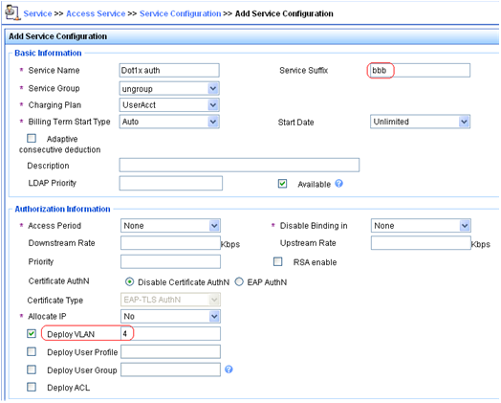Focus the Description text field
This screenshot has width=501, height=403.
pos(239,165)
